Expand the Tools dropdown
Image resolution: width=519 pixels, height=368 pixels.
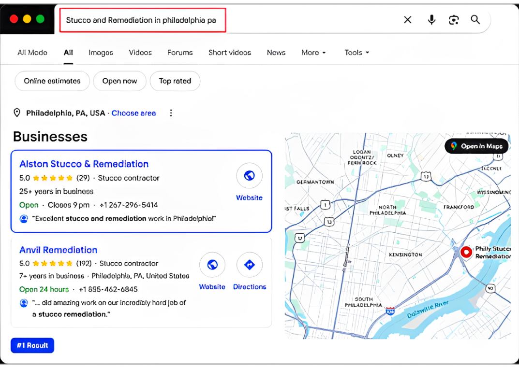[356, 53]
